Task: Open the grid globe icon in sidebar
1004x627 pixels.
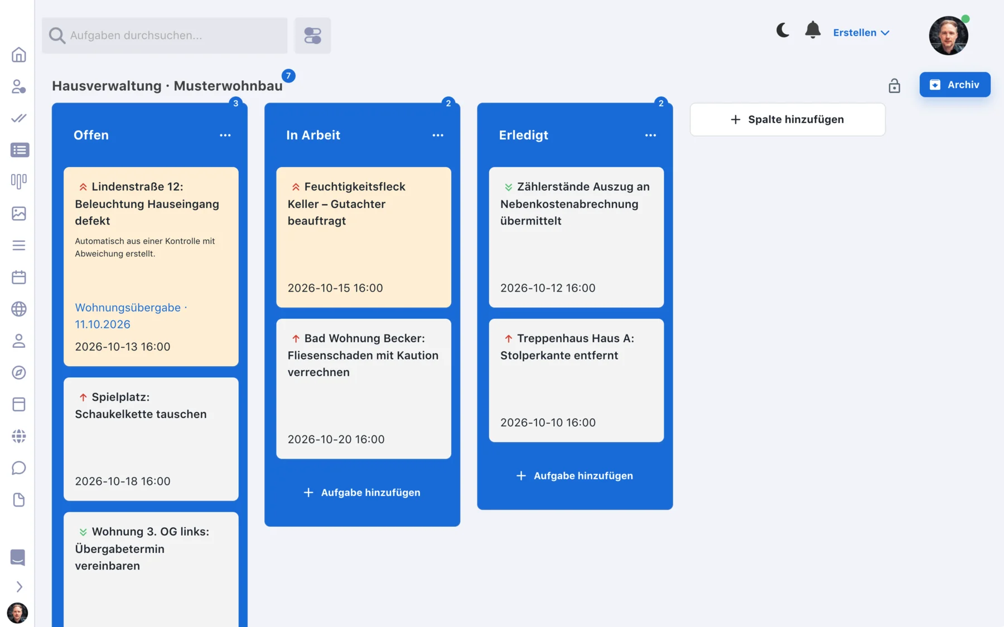Action: (19, 436)
